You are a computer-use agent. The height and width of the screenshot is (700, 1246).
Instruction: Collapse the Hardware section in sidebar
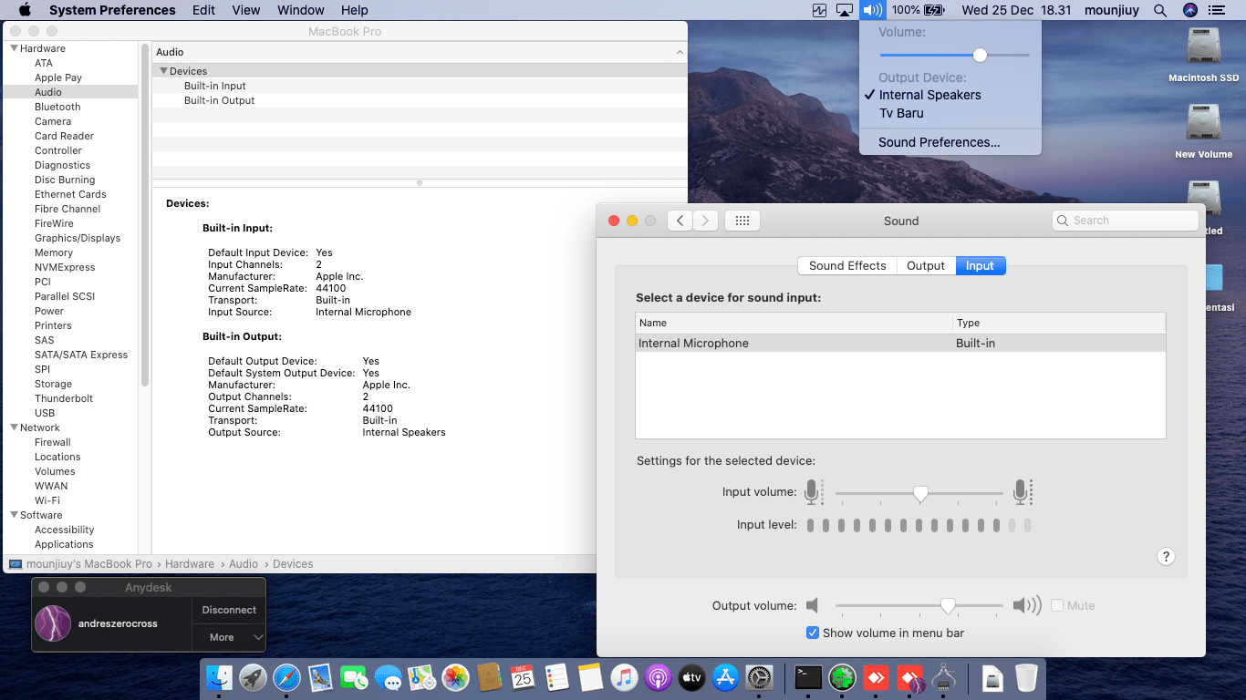coord(14,48)
